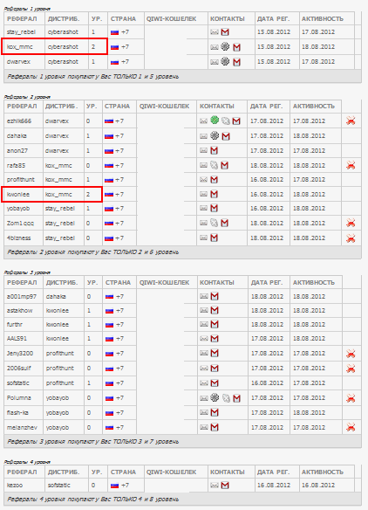Select username Polumna
Screen dimensions: 368x510
coord(19,398)
